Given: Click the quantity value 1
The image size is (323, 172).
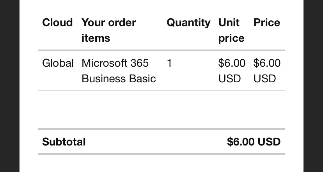Looking at the screenshot, I should pos(169,63).
